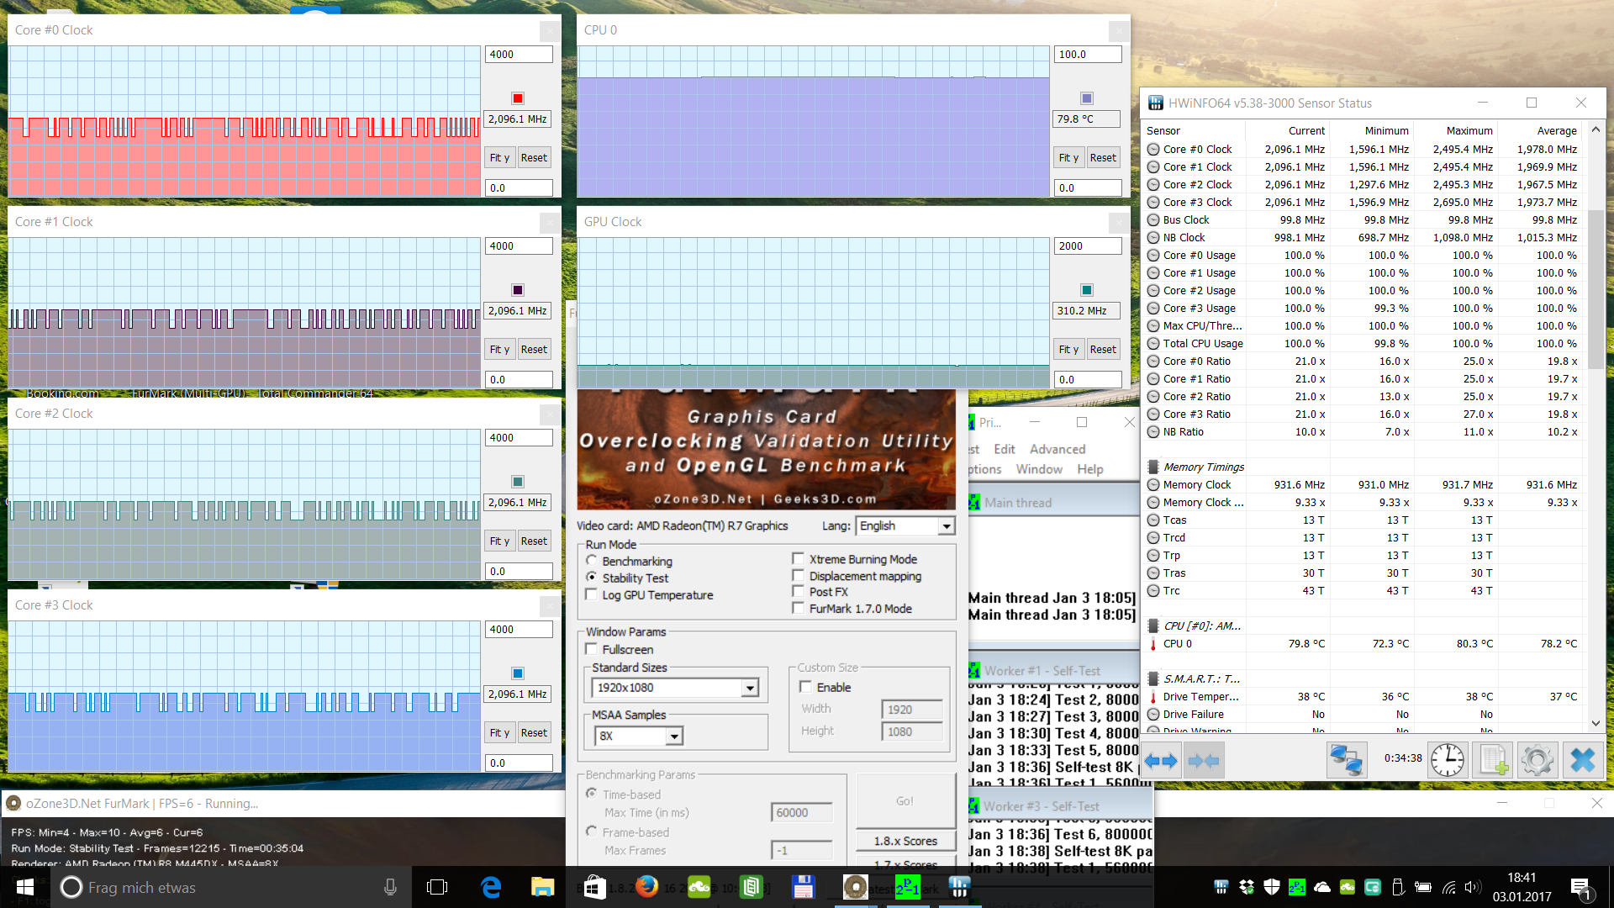The image size is (1614, 908).
Task: Click the 4000 max value field of Core #3 Clock
Action: (518, 629)
